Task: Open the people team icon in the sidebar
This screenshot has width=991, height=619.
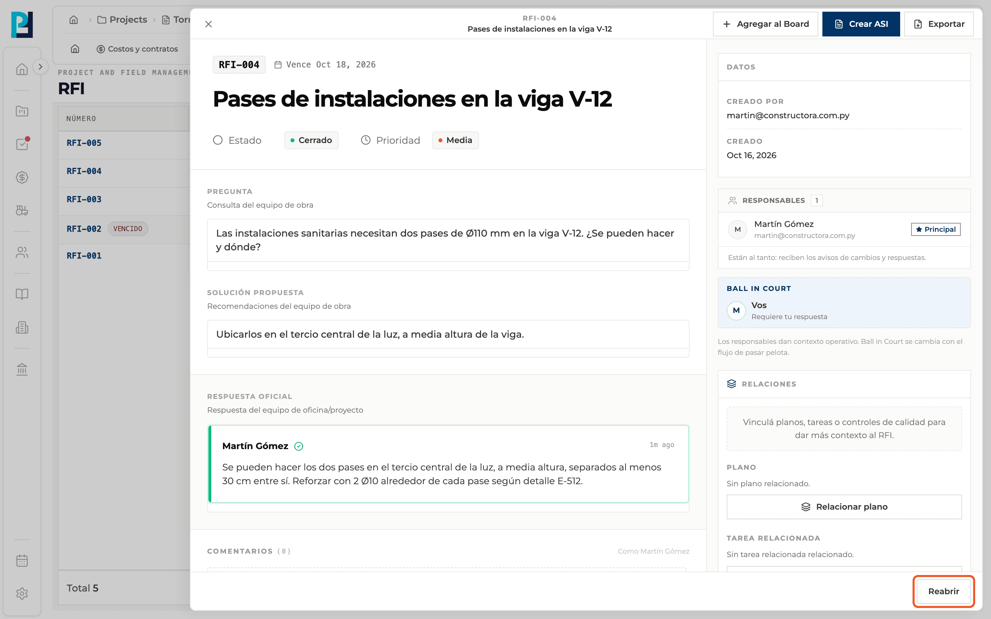Action: [22, 253]
